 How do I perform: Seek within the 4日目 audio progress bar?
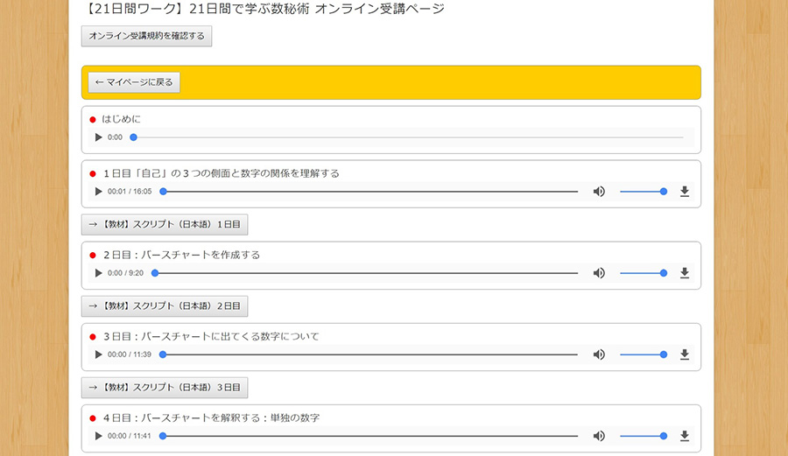pyautogui.click(x=369, y=436)
